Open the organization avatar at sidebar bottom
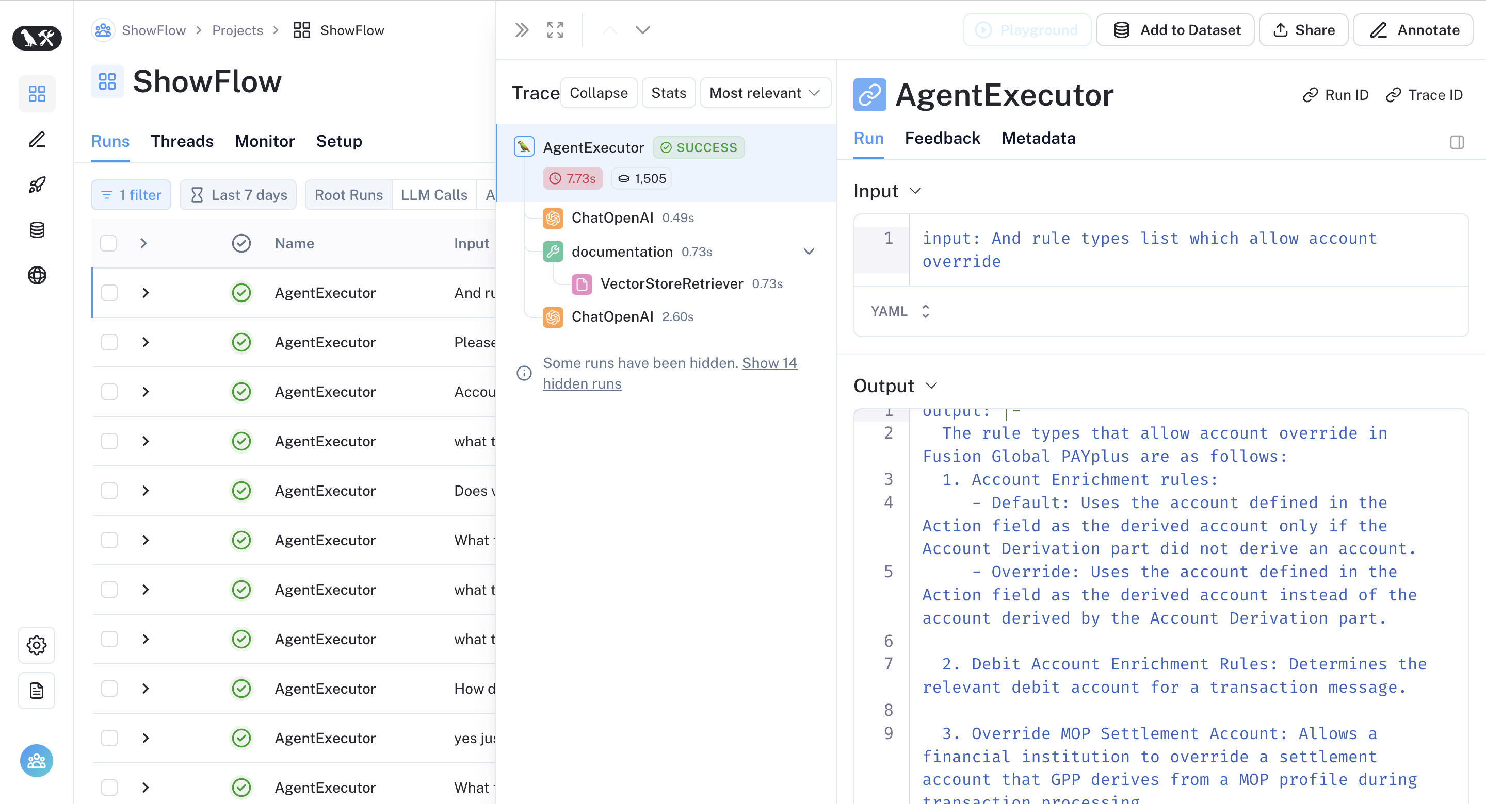This screenshot has width=1486, height=804. tap(36, 761)
